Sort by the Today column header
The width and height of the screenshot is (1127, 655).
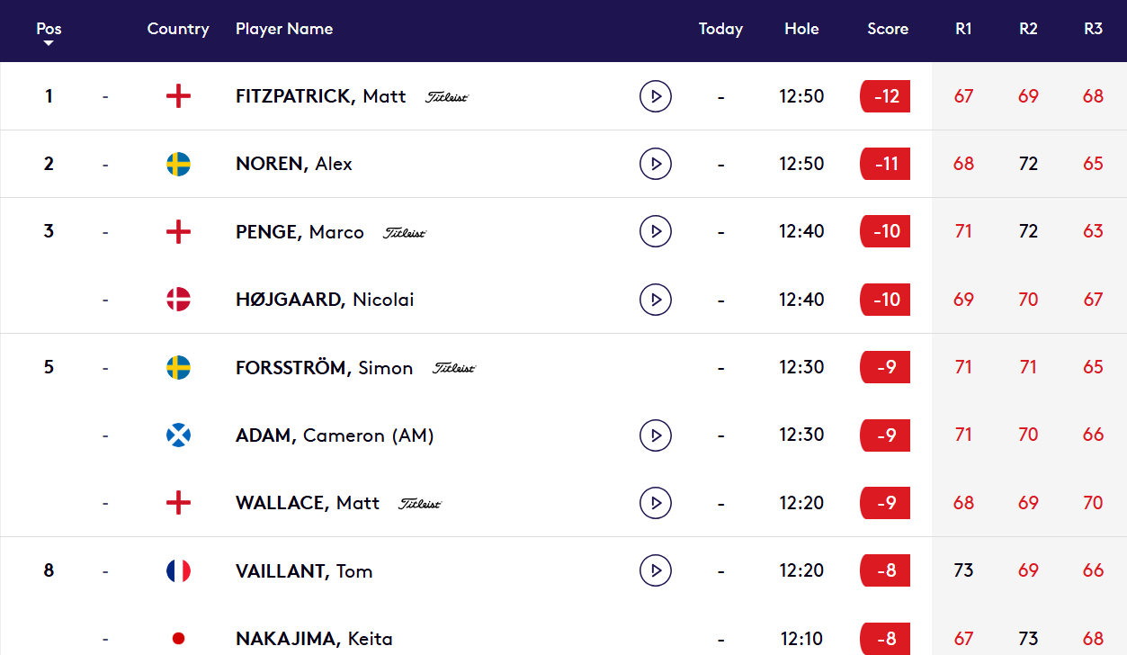pos(720,29)
